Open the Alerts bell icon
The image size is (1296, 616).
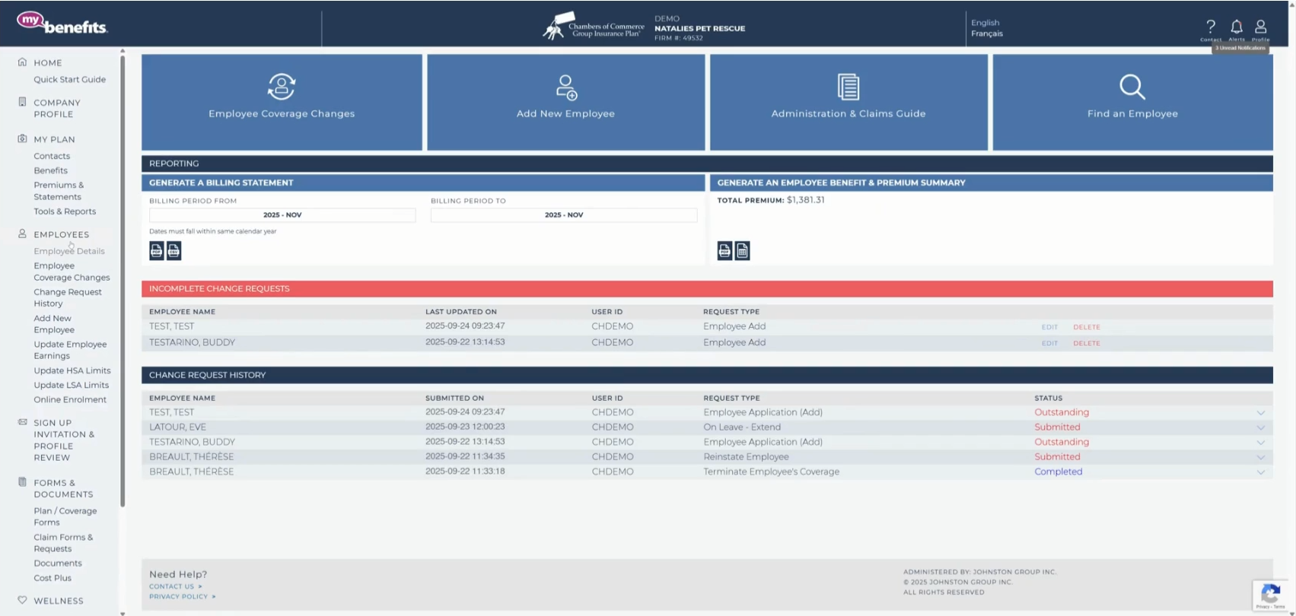pyautogui.click(x=1236, y=27)
